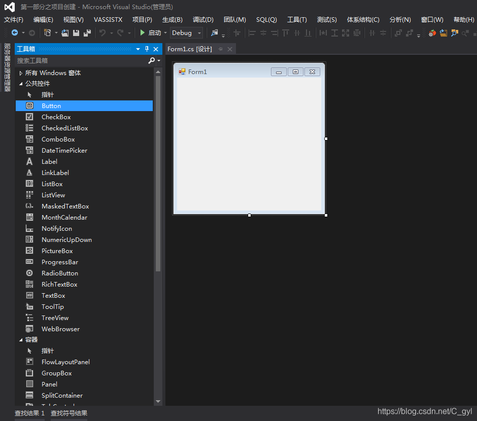This screenshot has width=477, height=421.
Task: Collapse the 公共控件 group
Action: coord(21,84)
